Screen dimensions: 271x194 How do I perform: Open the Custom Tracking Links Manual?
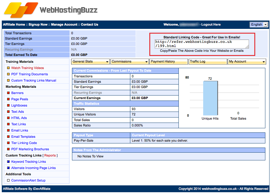click(x=34, y=80)
